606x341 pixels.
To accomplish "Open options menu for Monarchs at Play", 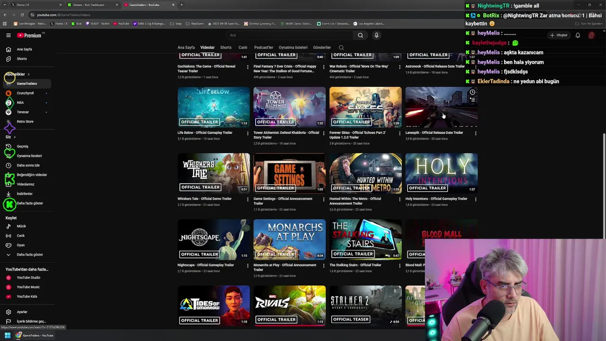I will pos(324,266).
